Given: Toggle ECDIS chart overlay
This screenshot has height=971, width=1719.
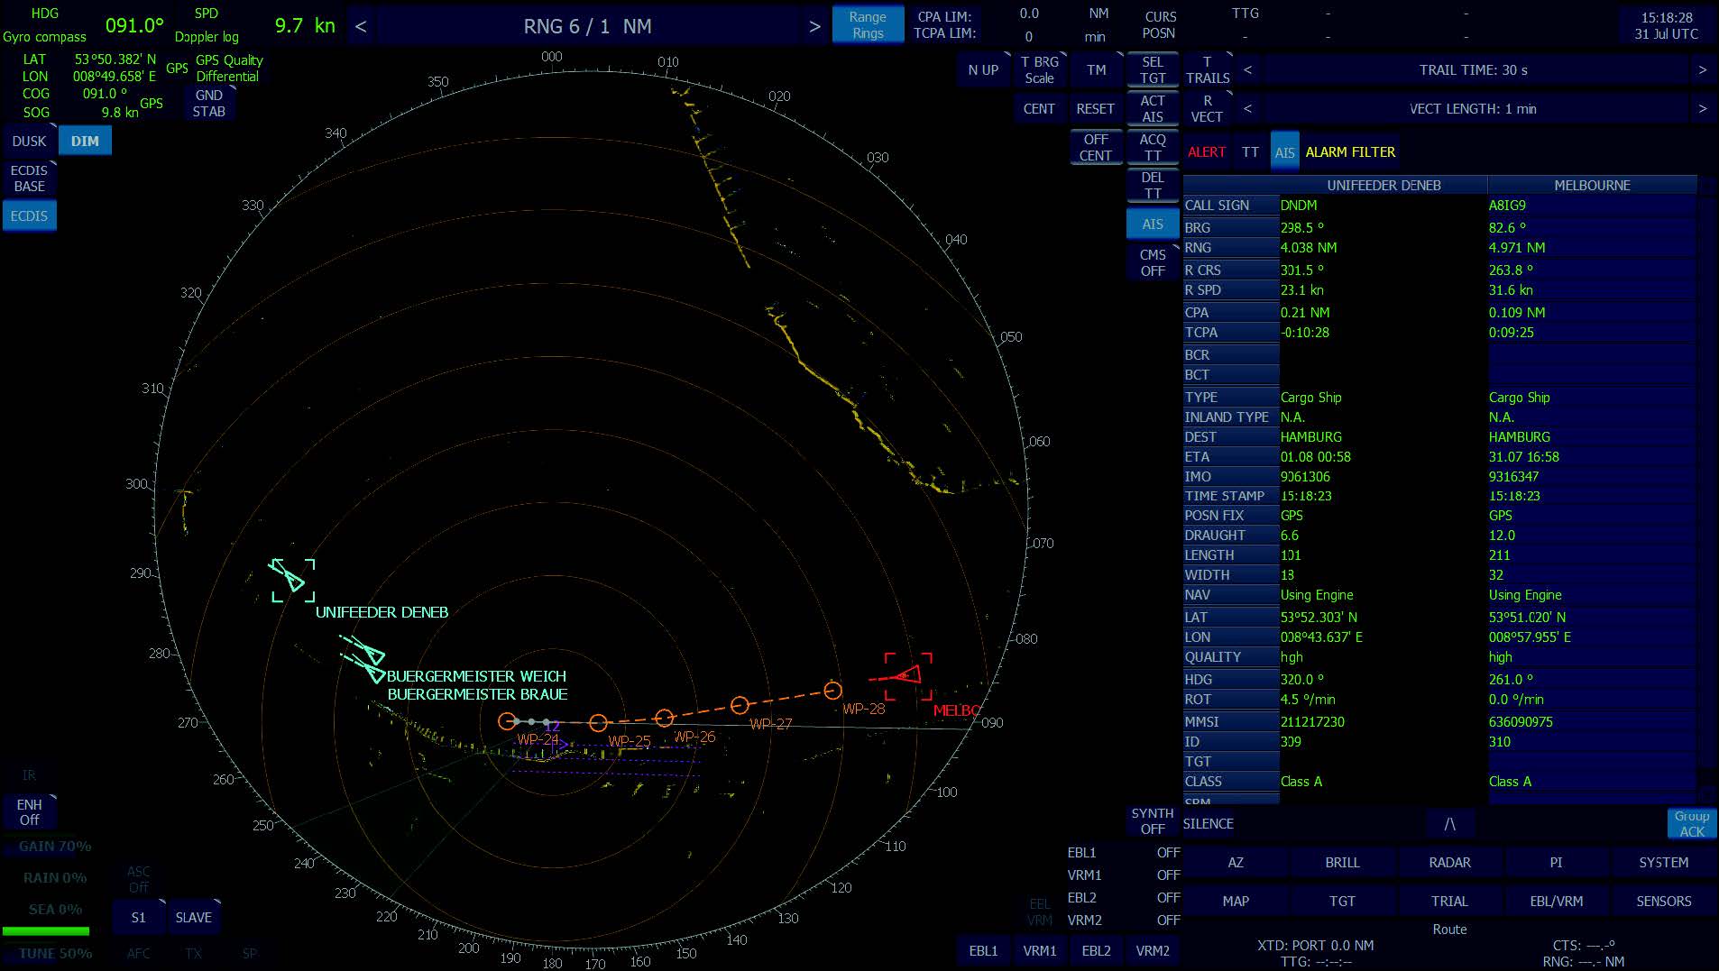Looking at the screenshot, I should pyautogui.click(x=29, y=215).
